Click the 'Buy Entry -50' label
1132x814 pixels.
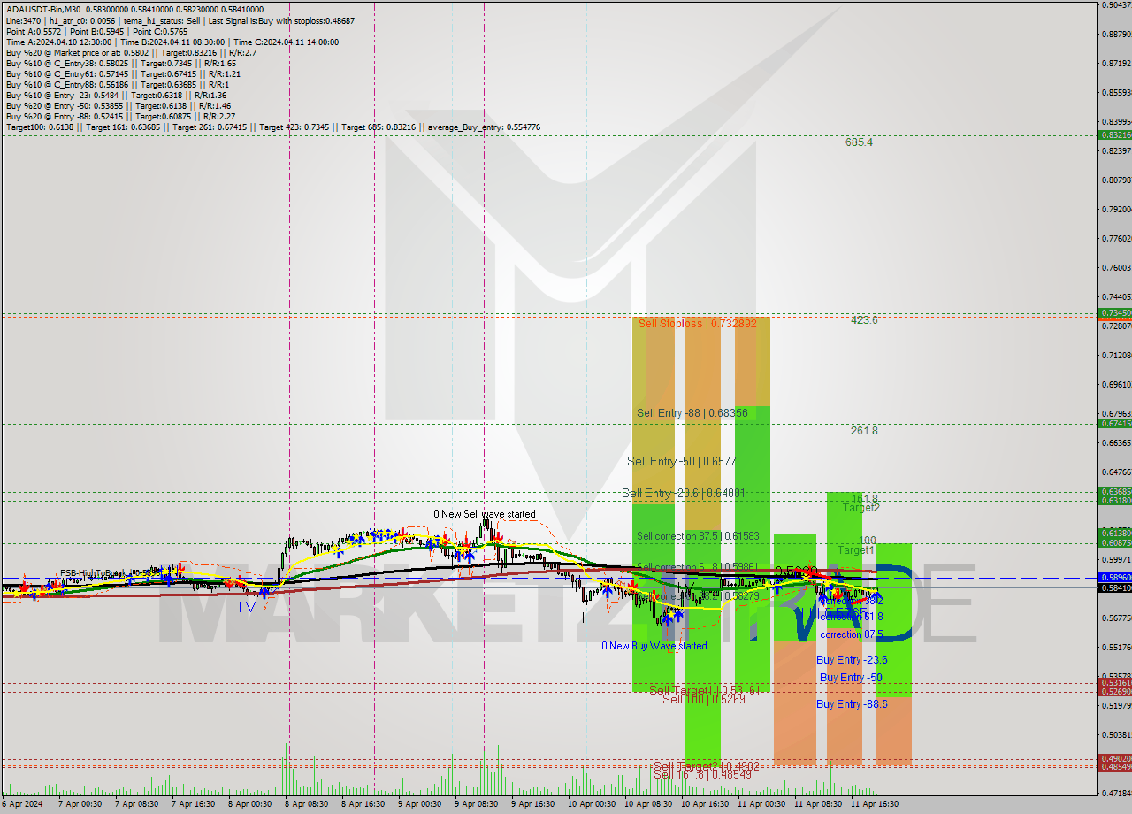coord(851,678)
